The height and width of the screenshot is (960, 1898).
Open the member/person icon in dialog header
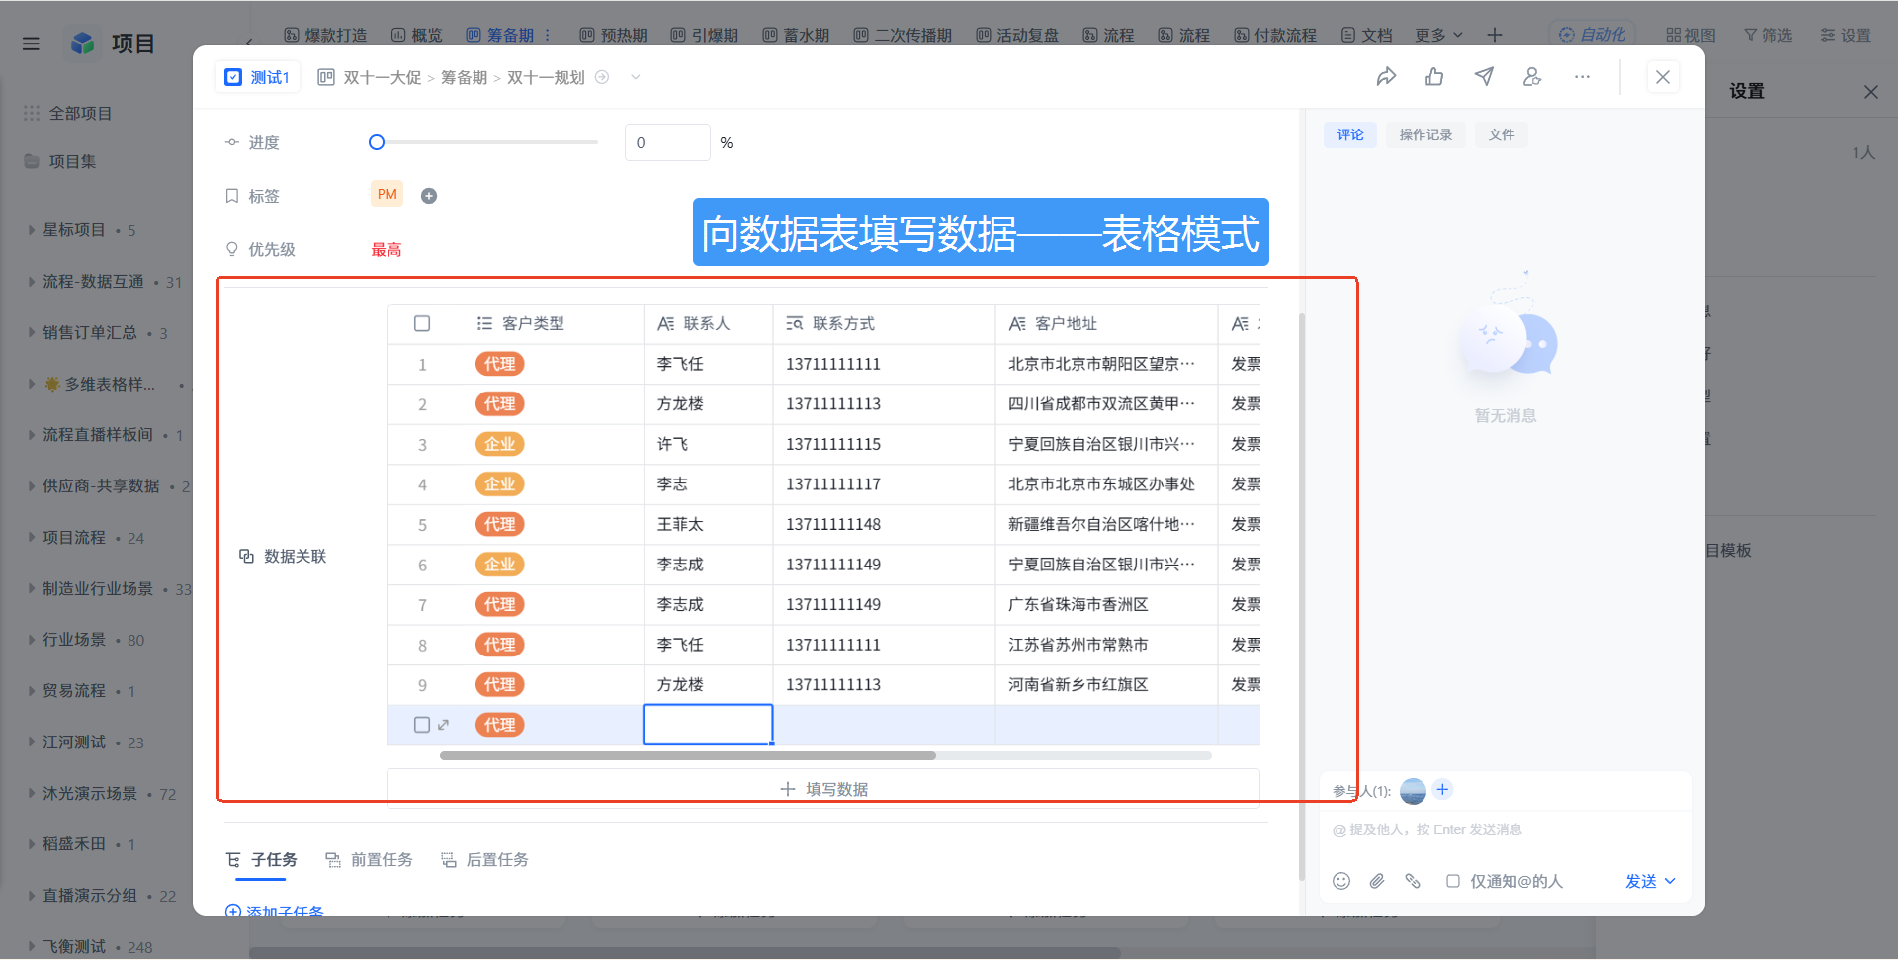pyautogui.click(x=1532, y=77)
